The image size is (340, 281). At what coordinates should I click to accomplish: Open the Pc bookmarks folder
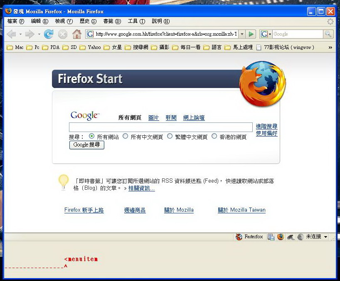33,47
